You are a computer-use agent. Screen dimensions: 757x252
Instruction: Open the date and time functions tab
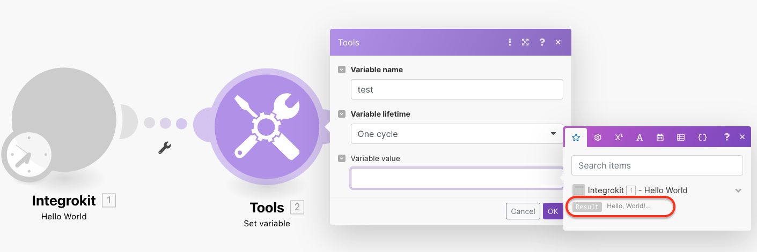[x=660, y=138]
